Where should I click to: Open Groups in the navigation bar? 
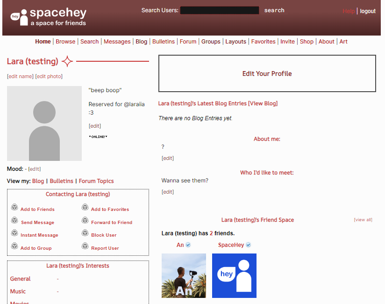pyautogui.click(x=211, y=42)
